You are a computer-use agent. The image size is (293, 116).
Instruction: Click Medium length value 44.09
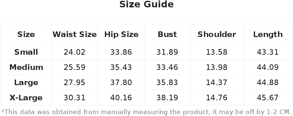[x=268, y=67]
